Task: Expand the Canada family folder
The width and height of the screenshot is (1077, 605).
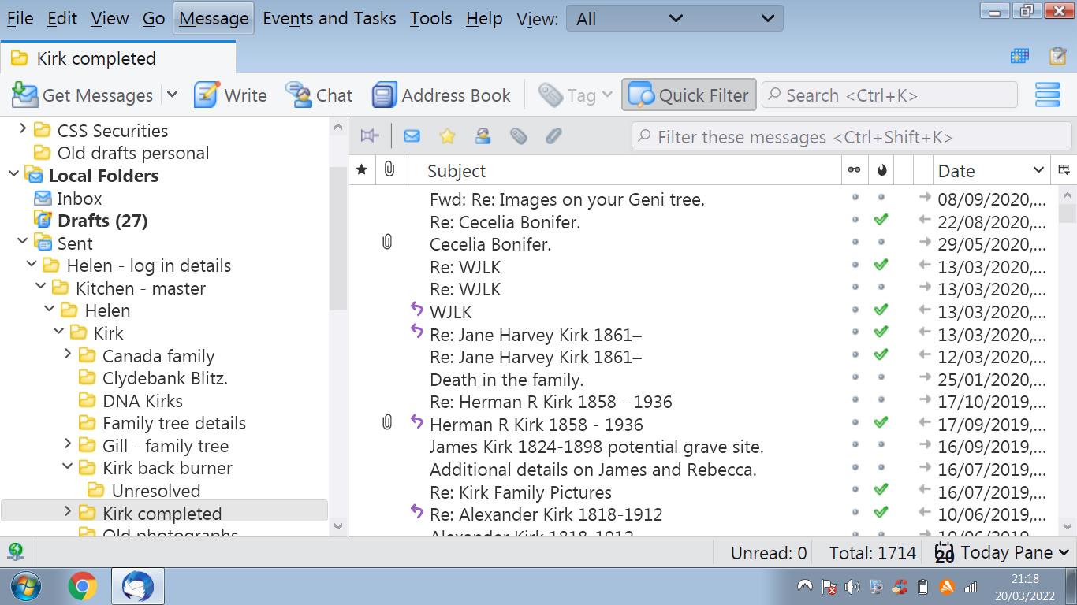Action: coord(69,355)
